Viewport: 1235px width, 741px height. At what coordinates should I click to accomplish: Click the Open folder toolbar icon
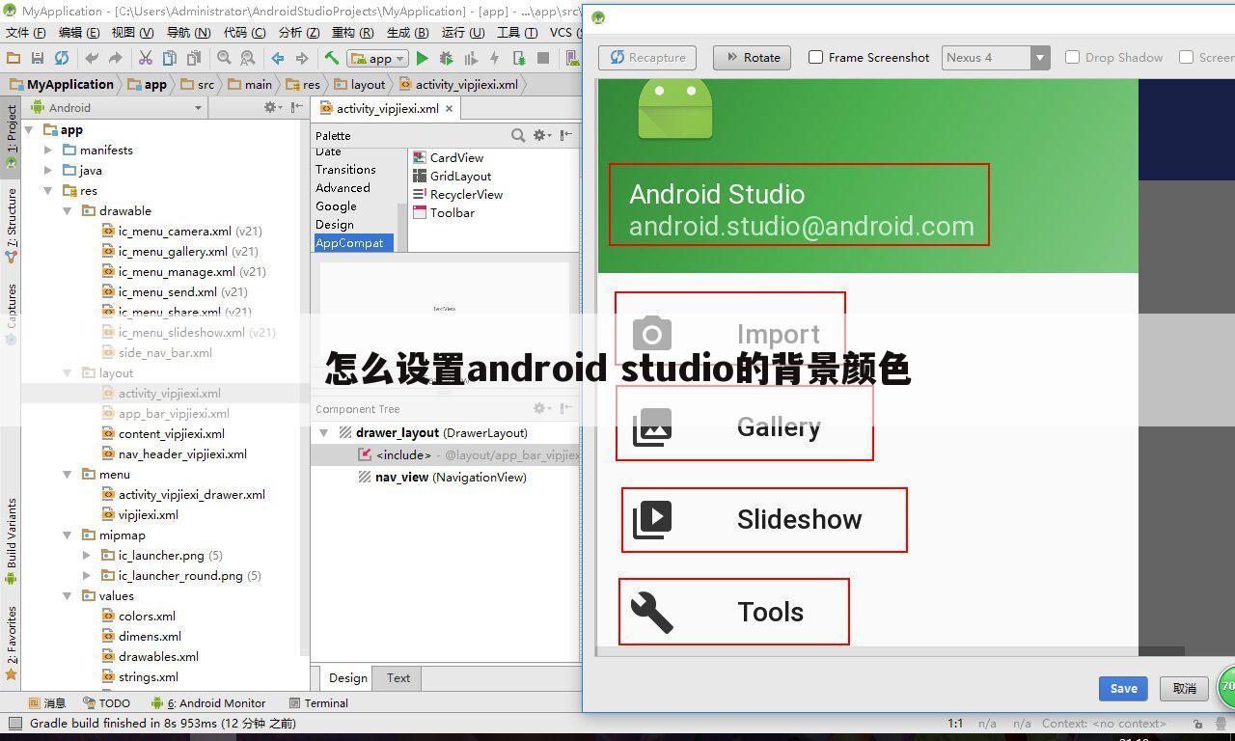coord(14,58)
